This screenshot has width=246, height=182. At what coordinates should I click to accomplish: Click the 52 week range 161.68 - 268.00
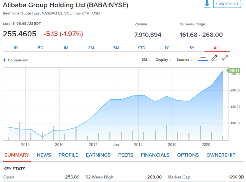pyautogui.click(x=201, y=35)
